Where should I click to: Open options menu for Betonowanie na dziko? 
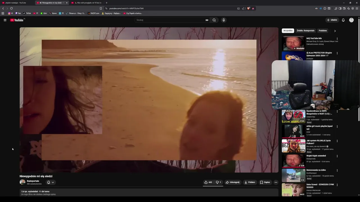coord(337,170)
